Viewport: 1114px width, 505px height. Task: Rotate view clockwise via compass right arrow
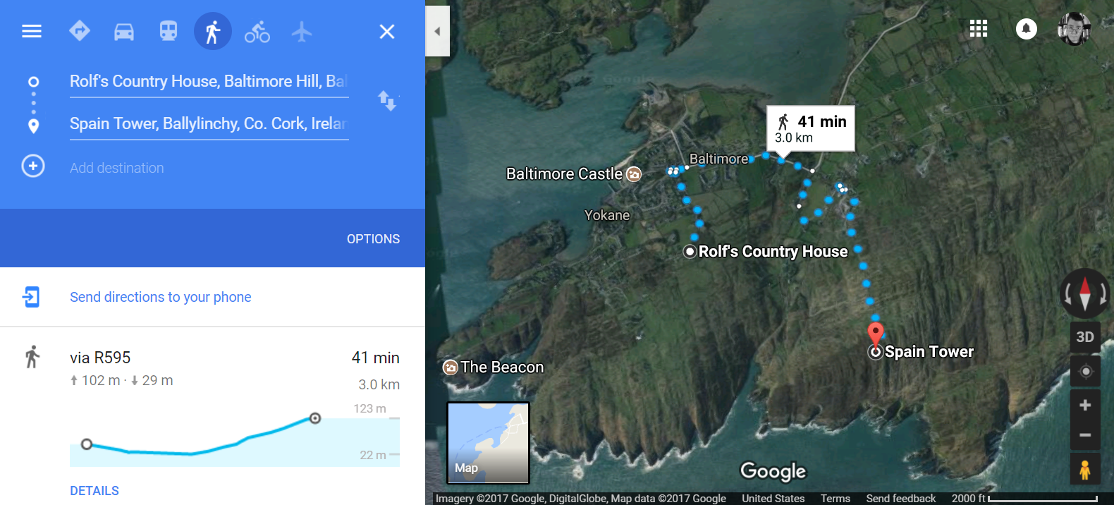[x=1103, y=293]
